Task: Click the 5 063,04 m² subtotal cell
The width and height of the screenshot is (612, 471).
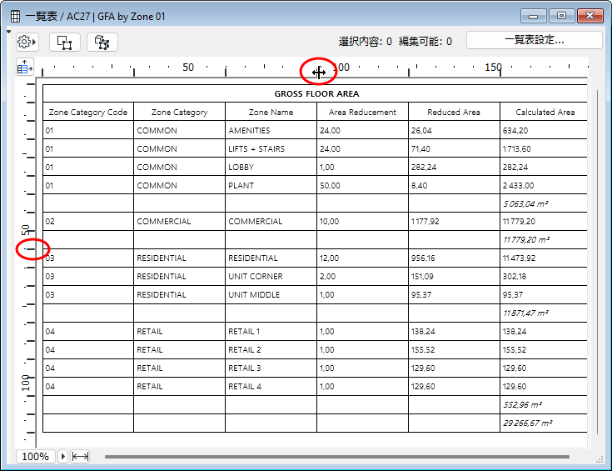Action: [x=544, y=203]
